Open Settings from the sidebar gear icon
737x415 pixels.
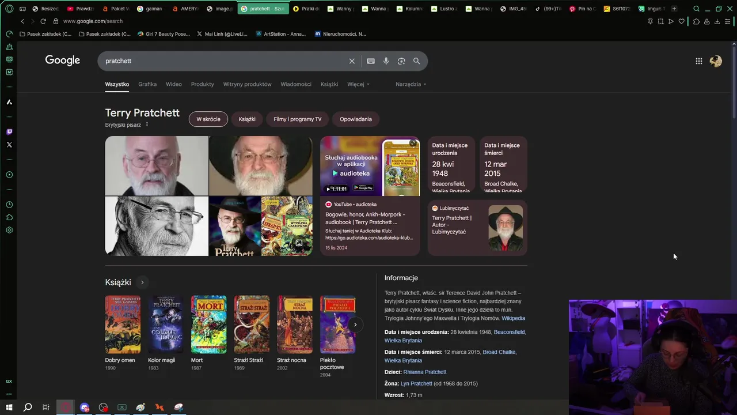click(9, 230)
